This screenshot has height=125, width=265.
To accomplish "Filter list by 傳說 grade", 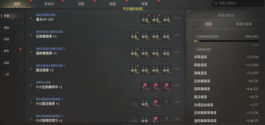I will 6,28.
